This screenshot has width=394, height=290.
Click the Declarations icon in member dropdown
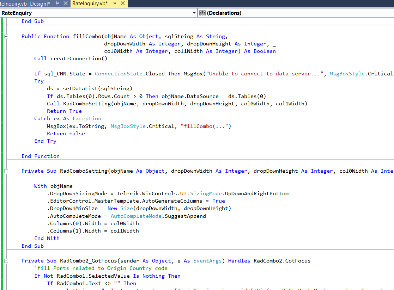point(202,13)
